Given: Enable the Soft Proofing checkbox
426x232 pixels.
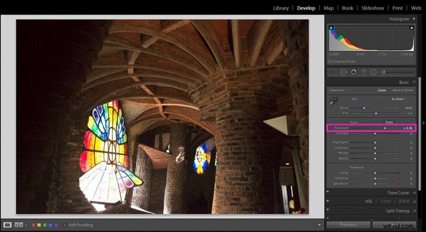Looking at the screenshot, I should click(x=65, y=225).
